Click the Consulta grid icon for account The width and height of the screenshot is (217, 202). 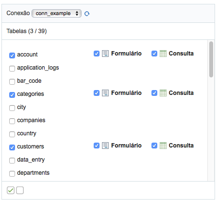pyautogui.click(x=163, y=54)
